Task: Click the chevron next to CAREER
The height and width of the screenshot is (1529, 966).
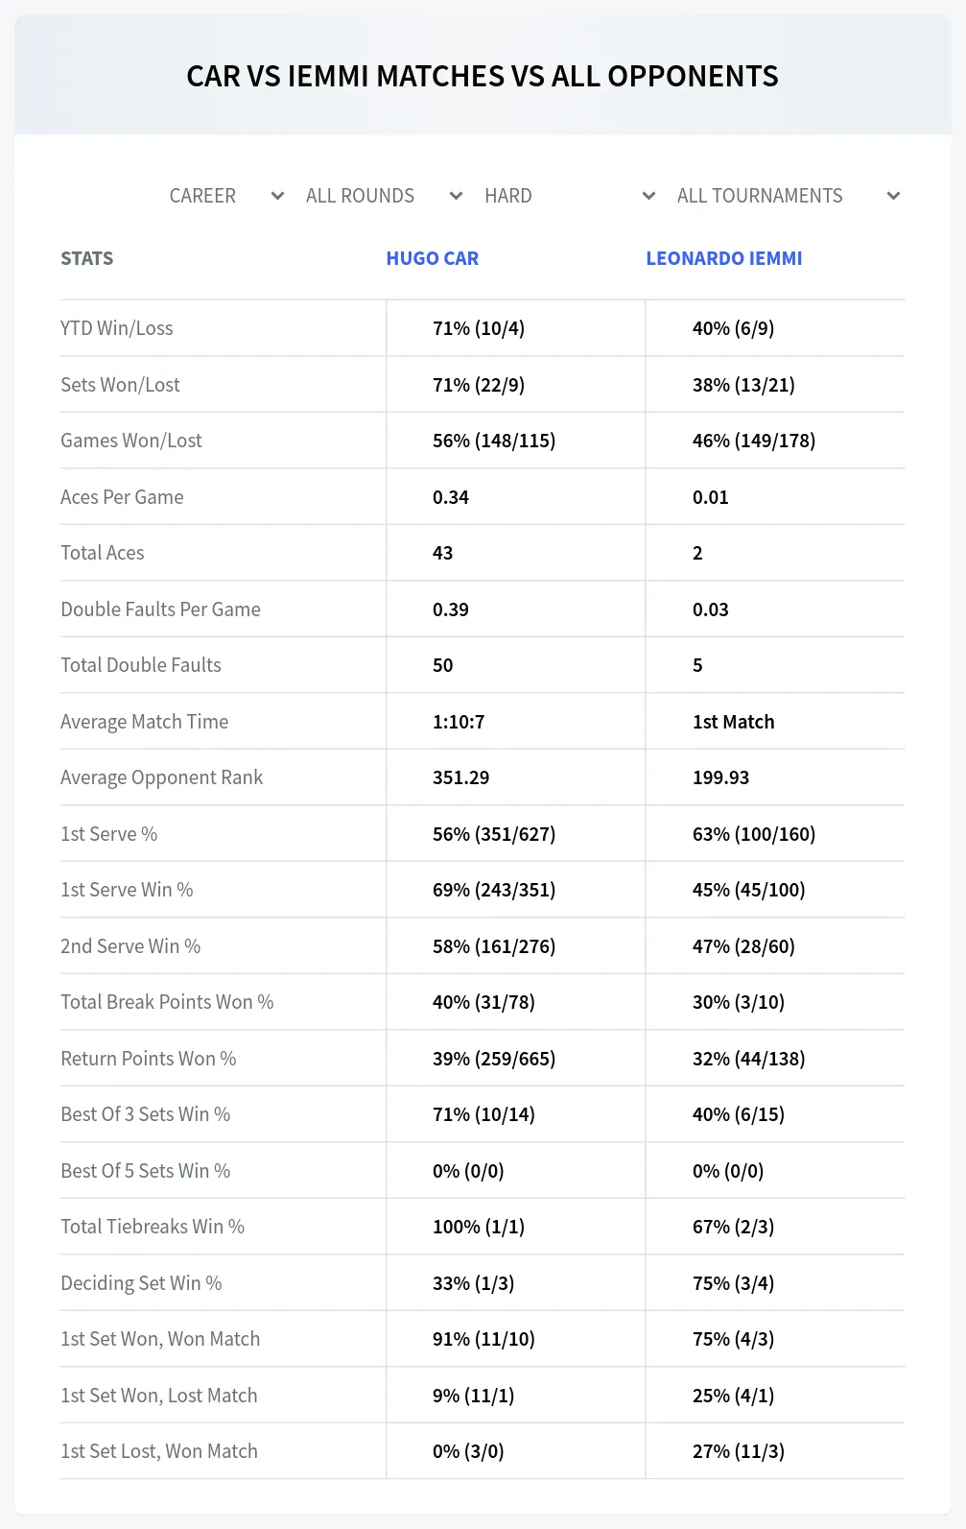Action: coord(277,196)
